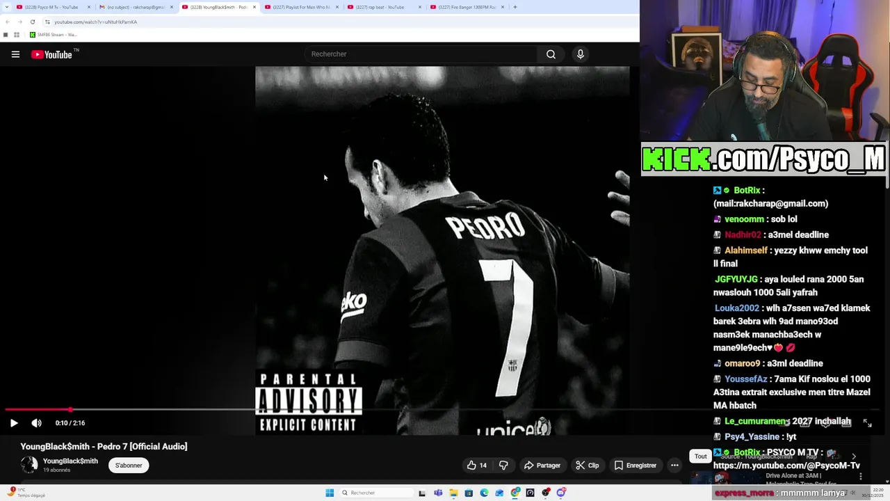The width and height of the screenshot is (890, 501).
Task: Like the video with thumbs-up icon
Action: (477, 466)
